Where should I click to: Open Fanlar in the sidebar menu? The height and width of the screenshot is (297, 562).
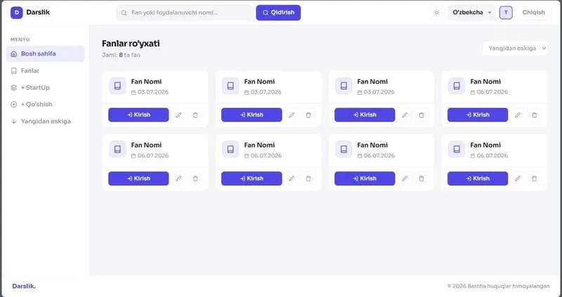coord(46,71)
